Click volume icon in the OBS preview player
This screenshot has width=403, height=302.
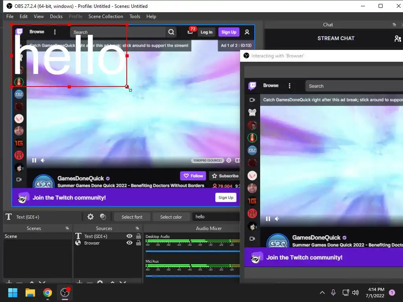43,160
